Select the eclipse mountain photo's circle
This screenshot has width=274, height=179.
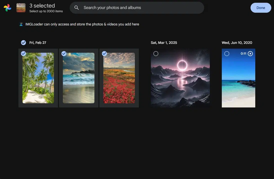(156, 53)
